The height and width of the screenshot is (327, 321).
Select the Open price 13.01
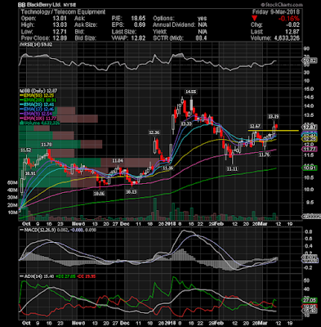(60, 19)
